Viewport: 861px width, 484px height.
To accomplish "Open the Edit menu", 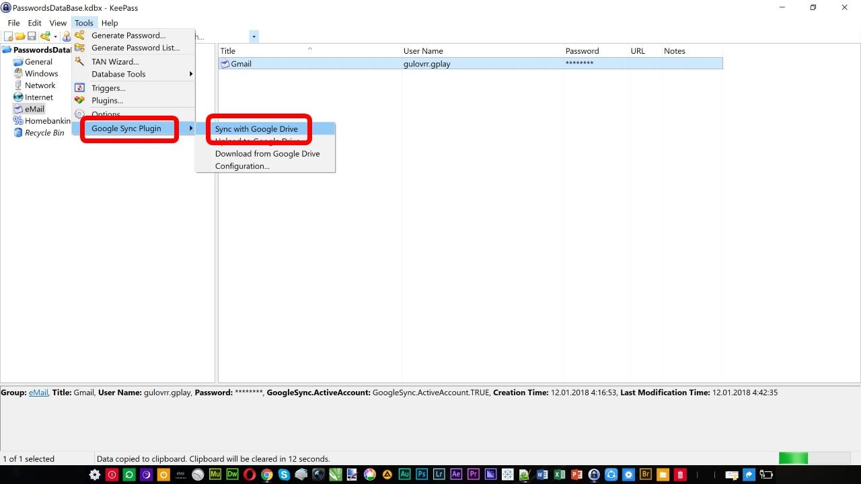I will pyautogui.click(x=34, y=23).
